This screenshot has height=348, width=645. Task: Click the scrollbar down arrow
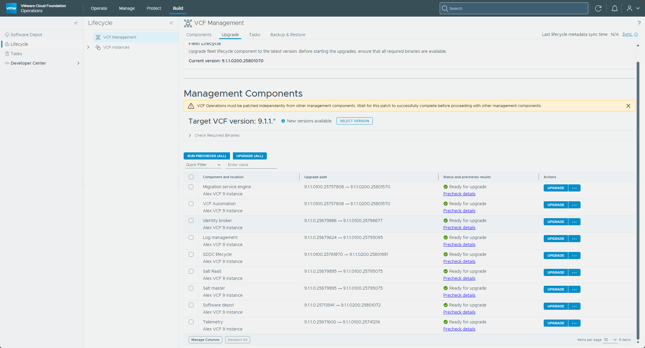[x=638, y=342]
